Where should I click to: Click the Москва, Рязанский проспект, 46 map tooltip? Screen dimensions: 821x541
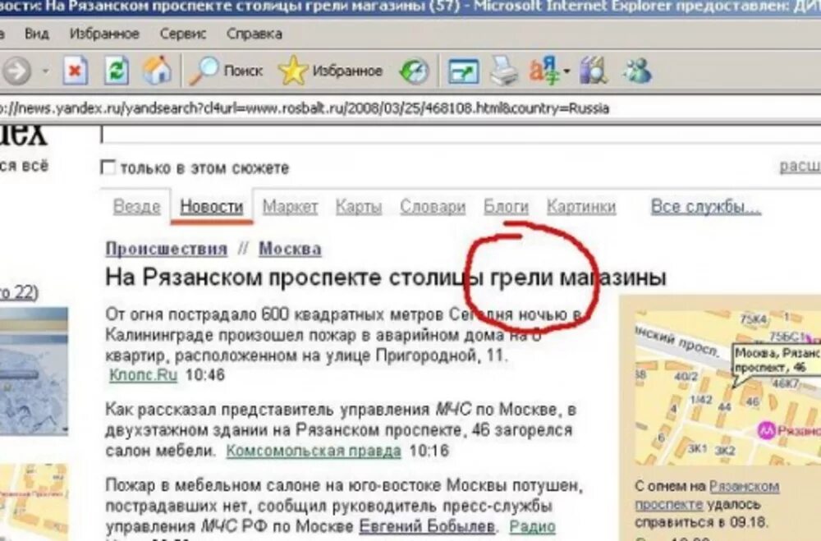[777, 360]
